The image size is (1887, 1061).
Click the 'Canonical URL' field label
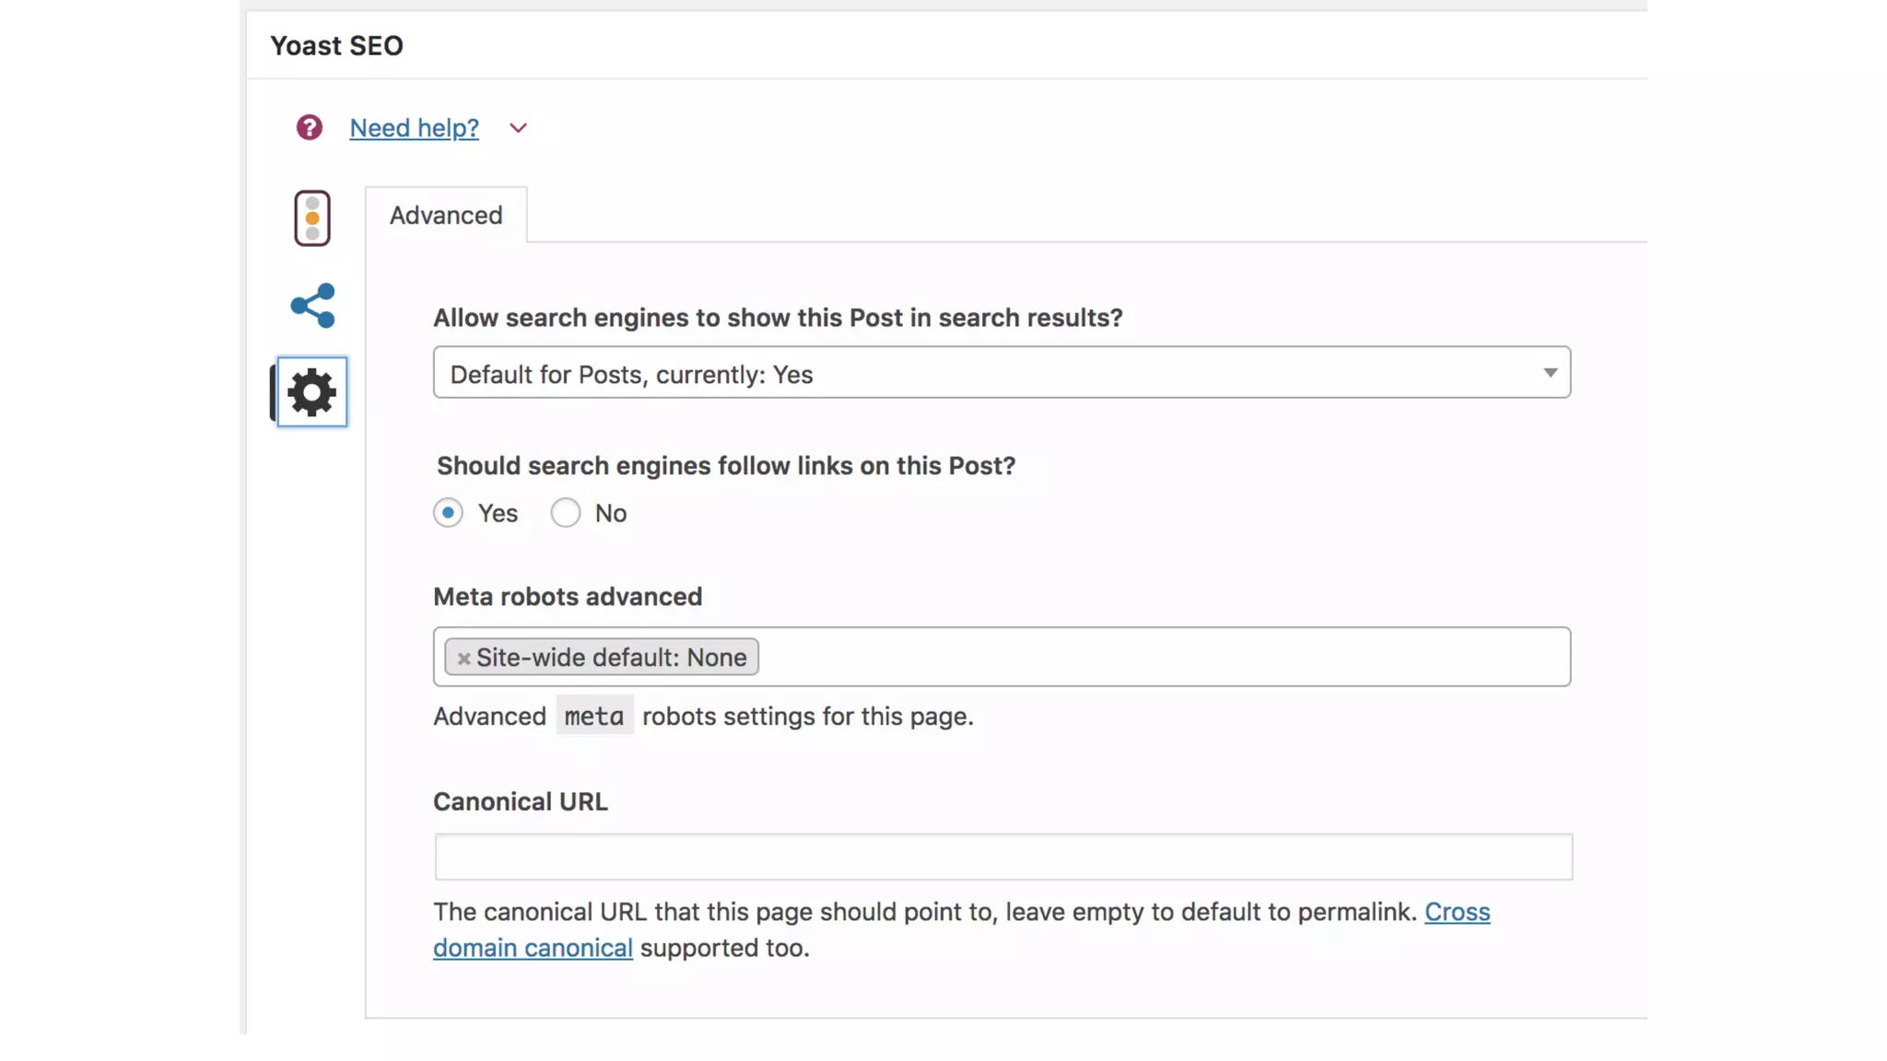(x=521, y=802)
